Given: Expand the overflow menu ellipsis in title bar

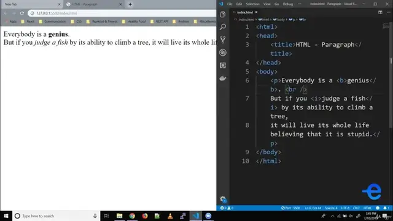Looking at the screenshot, I should click(x=300, y=4).
